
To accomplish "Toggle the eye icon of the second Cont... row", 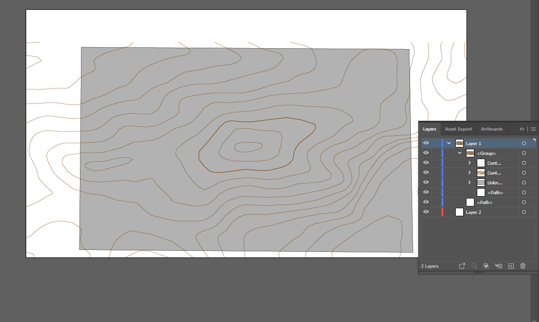I will pyautogui.click(x=426, y=172).
